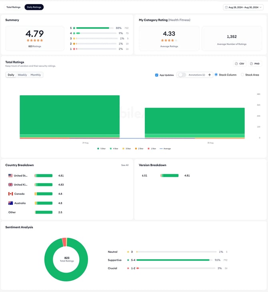
Task: Click the United States flag icon
Action: (10, 176)
